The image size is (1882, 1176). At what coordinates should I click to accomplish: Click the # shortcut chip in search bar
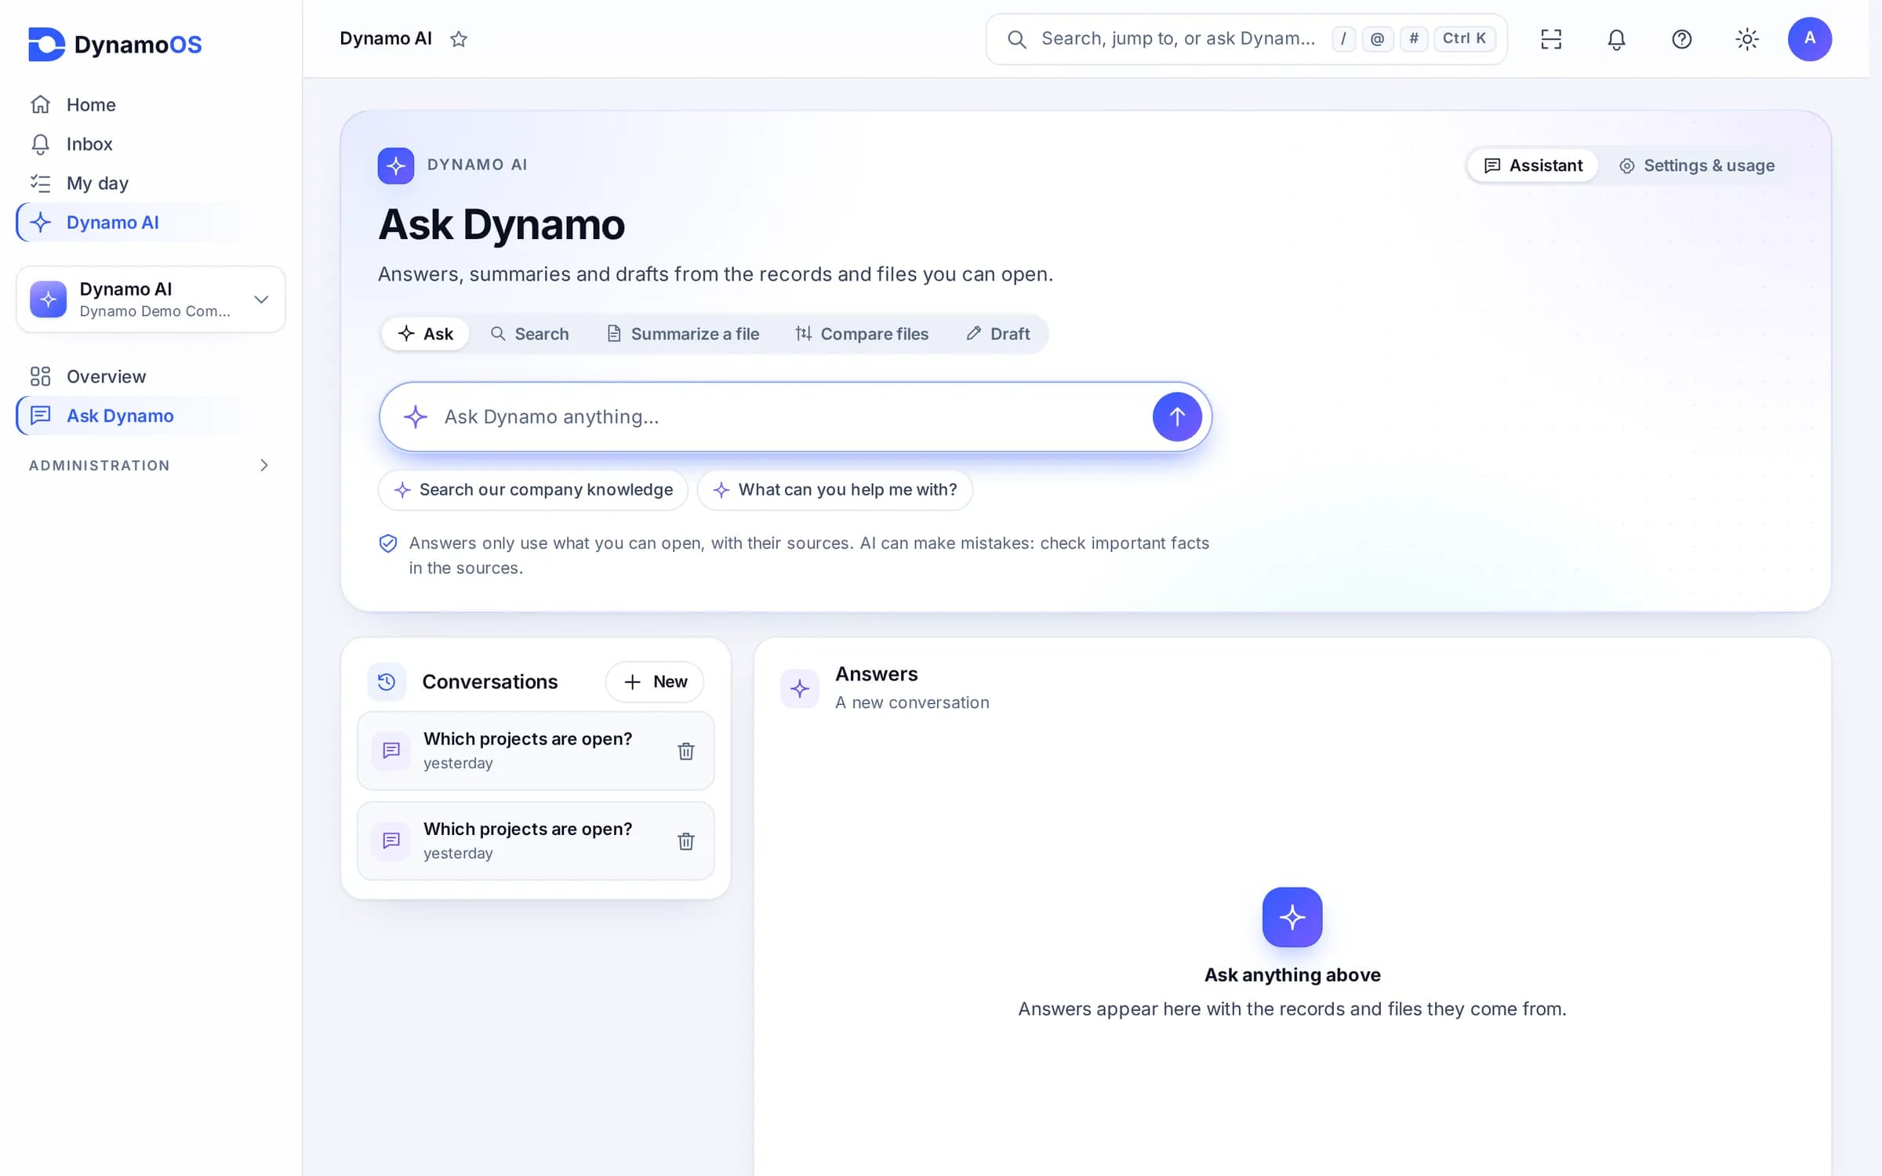pyautogui.click(x=1414, y=38)
